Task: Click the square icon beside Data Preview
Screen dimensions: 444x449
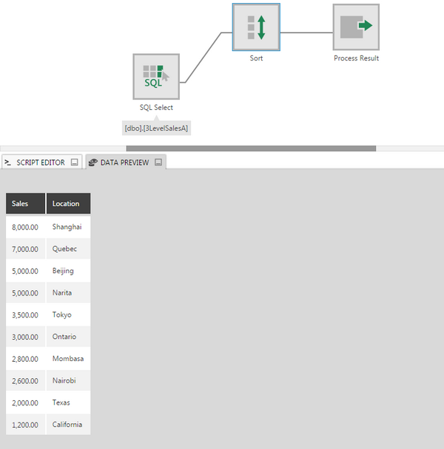Action: click(x=158, y=162)
